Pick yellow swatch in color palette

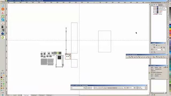pos(170,29)
